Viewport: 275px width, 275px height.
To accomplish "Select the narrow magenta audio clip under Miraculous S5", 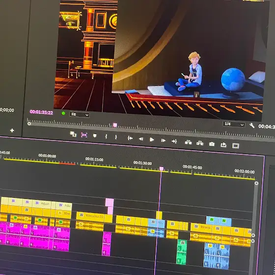I will click(107, 244).
